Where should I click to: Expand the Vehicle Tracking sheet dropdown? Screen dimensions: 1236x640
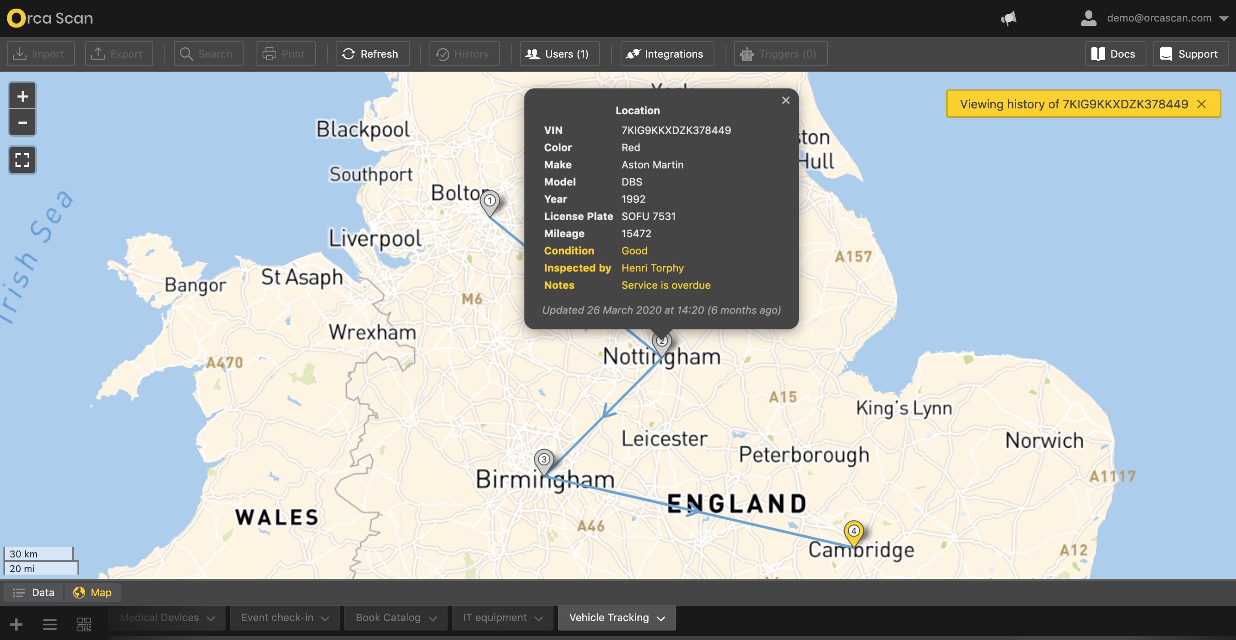click(x=661, y=618)
